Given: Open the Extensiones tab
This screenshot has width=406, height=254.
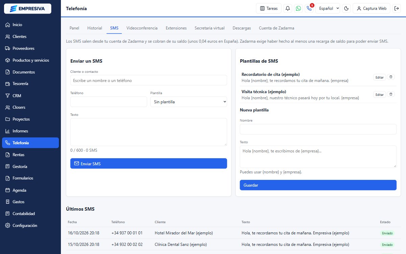Looking at the screenshot, I should [176, 28].
